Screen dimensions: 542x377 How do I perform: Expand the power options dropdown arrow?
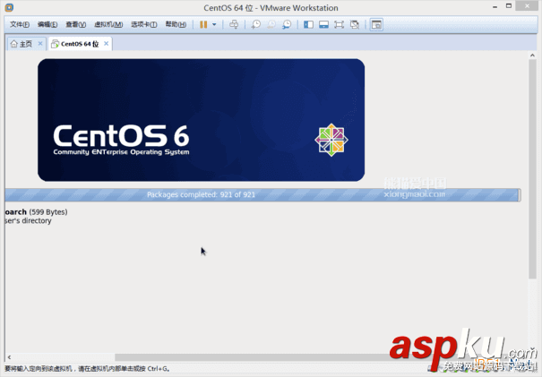(x=214, y=24)
